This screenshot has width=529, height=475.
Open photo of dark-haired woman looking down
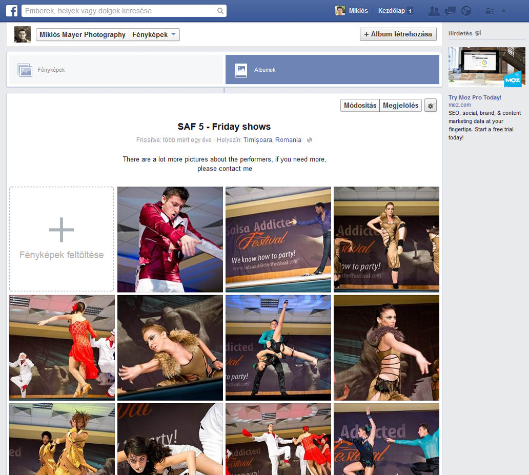pyautogui.click(x=170, y=439)
